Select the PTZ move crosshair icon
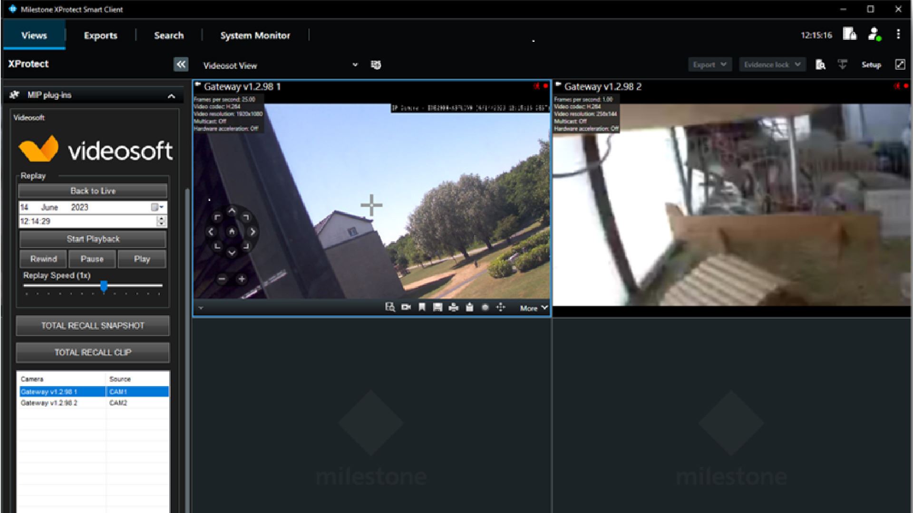Viewport: 913px width, 513px height. (x=501, y=307)
